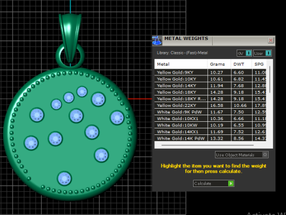The width and height of the screenshot is (286, 215).
Task: Click the 11.94 grams value
Action: (216, 85)
